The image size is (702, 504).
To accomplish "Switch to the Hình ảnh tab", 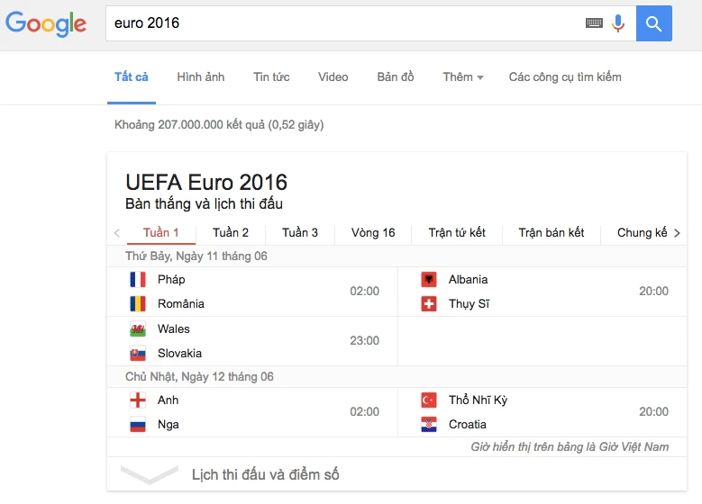I will click(200, 77).
